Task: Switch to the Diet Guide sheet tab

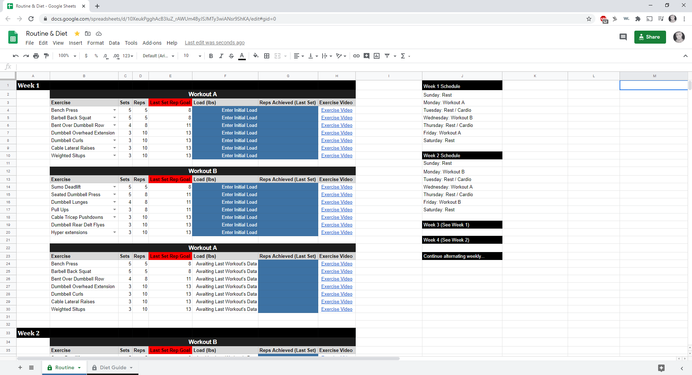Action: click(x=113, y=367)
